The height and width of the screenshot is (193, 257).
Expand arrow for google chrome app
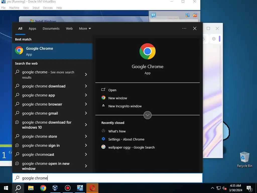click(86, 95)
